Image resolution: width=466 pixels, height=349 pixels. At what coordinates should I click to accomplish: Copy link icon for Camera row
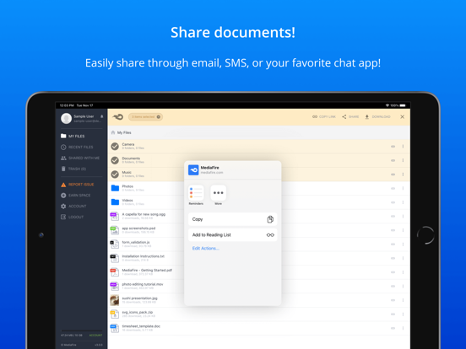pos(393,147)
